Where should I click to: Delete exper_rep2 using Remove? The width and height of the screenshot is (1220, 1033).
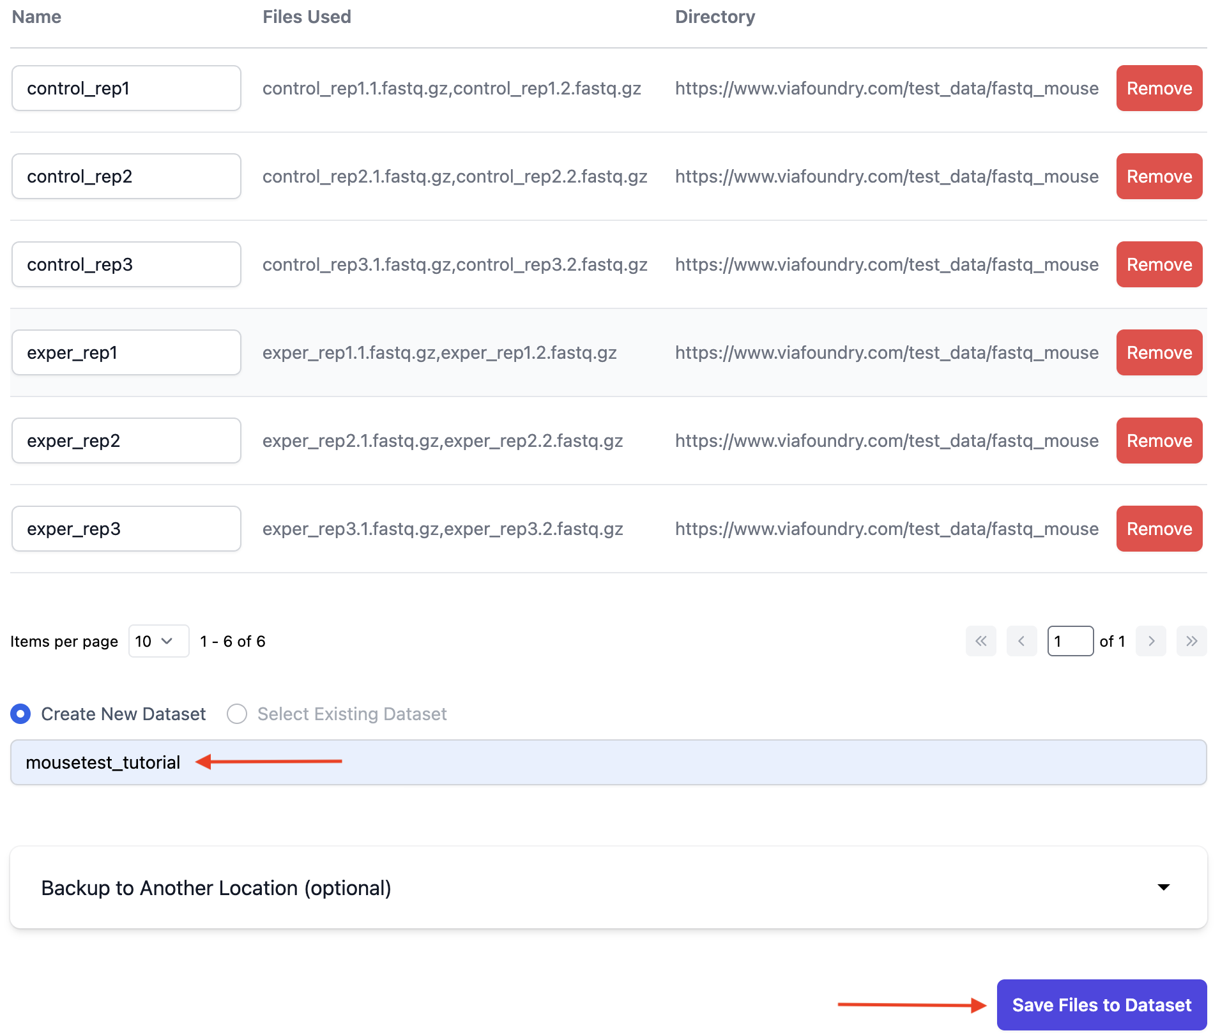pyautogui.click(x=1159, y=441)
